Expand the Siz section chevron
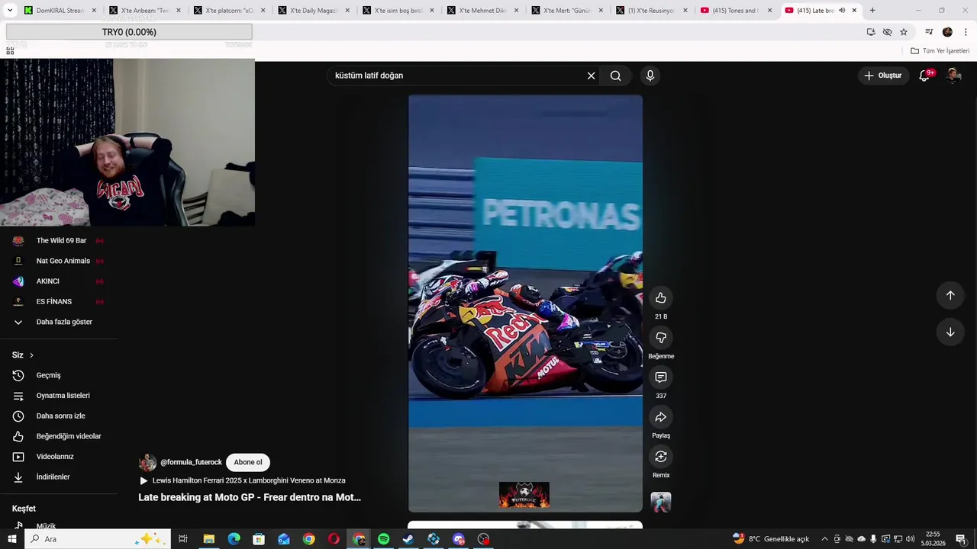 [31, 355]
